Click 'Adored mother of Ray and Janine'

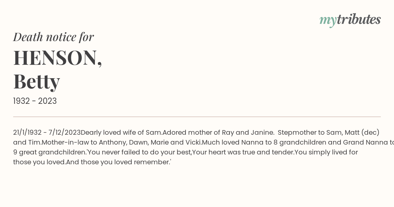[218, 132]
